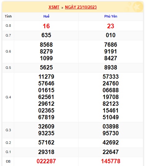
Task: Click Huế G.7 number 635
Action: tap(46, 35)
